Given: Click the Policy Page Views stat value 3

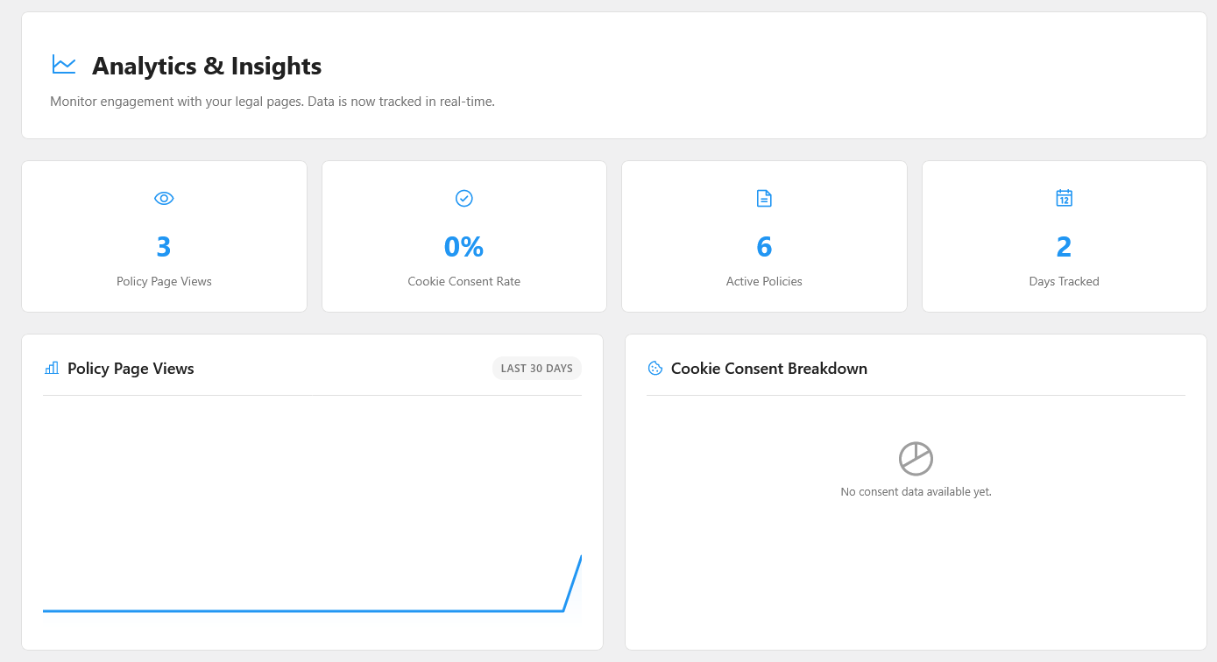Looking at the screenshot, I should (x=164, y=246).
